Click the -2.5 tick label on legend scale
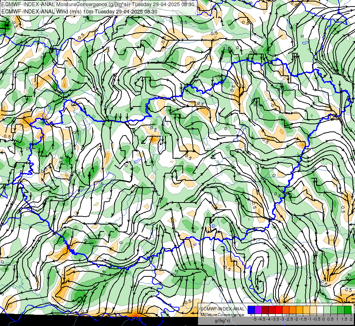355x326 pixels. tap(289, 319)
